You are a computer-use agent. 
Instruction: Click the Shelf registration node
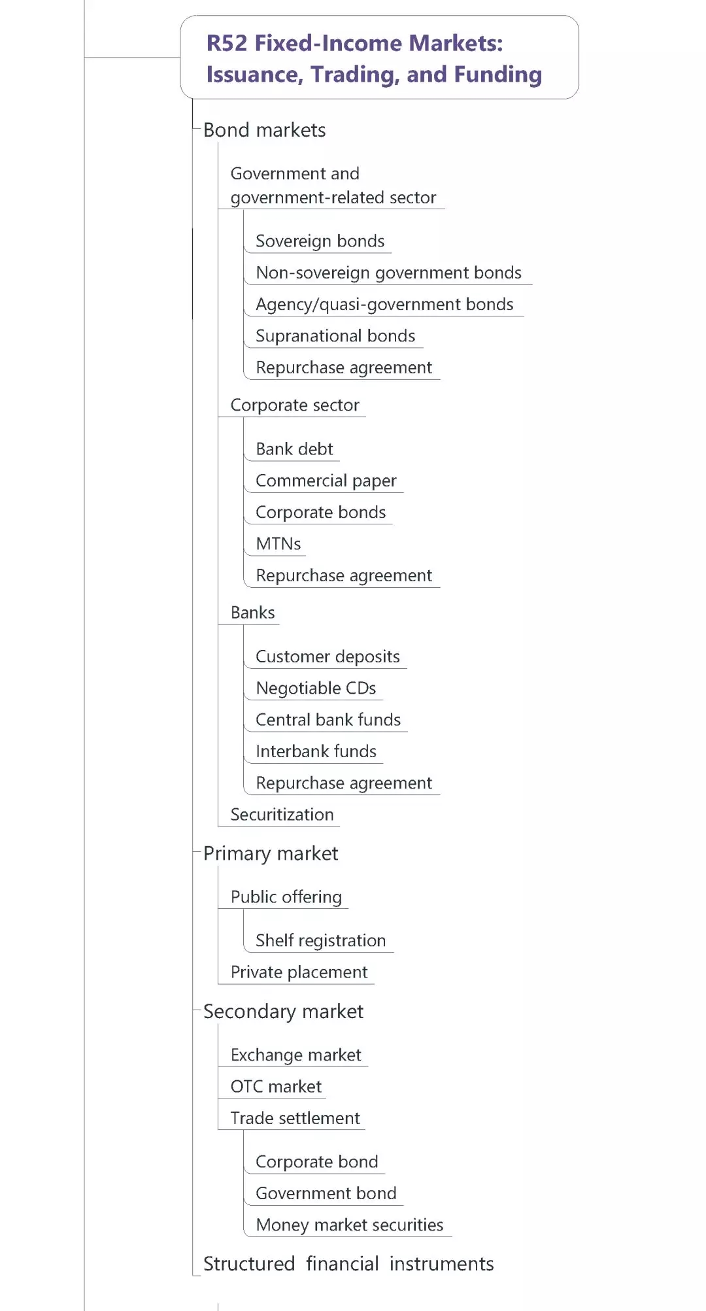click(320, 941)
